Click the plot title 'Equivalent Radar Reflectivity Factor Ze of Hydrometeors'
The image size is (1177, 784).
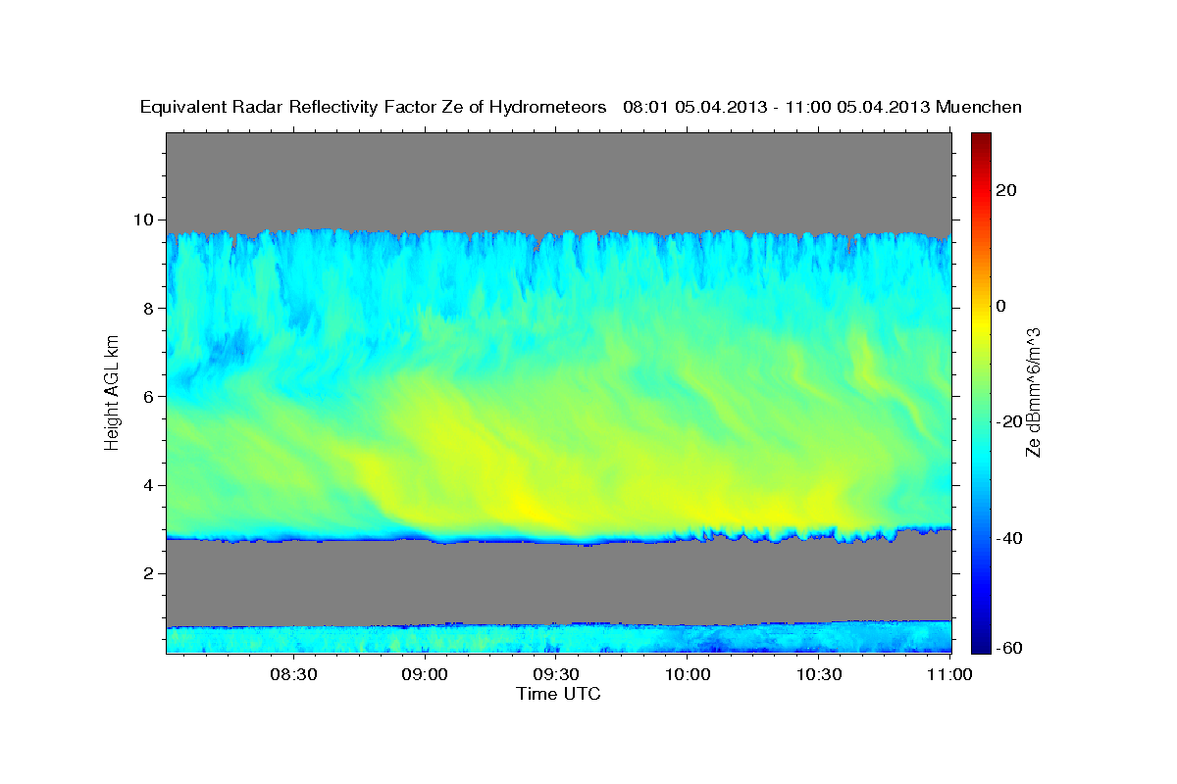tap(374, 108)
